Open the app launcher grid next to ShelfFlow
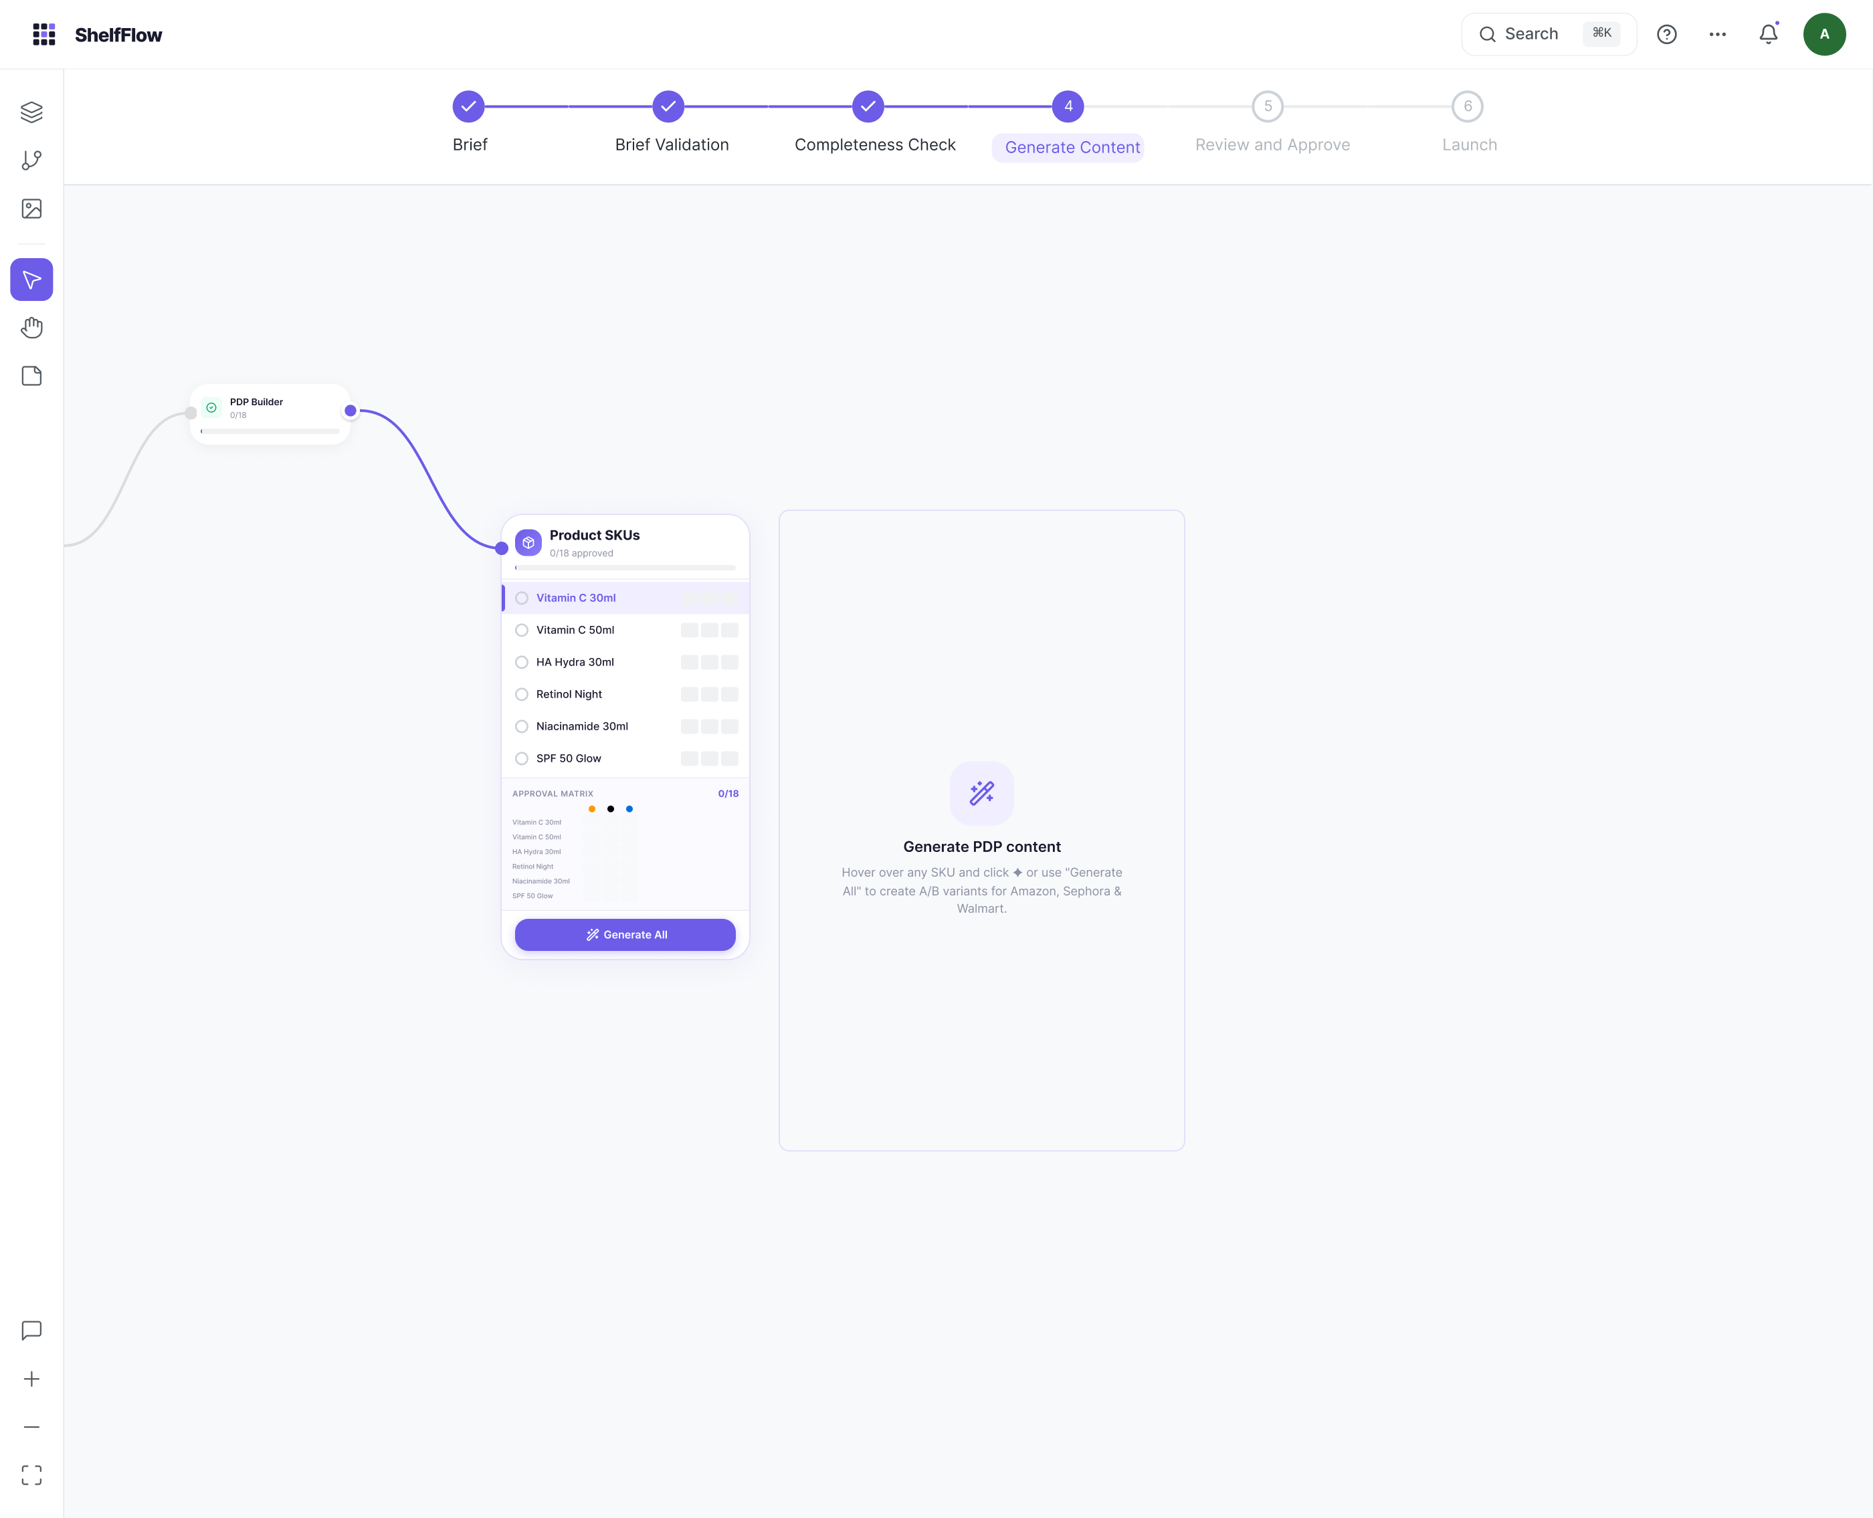This screenshot has width=1873, height=1518. (43, 34)
